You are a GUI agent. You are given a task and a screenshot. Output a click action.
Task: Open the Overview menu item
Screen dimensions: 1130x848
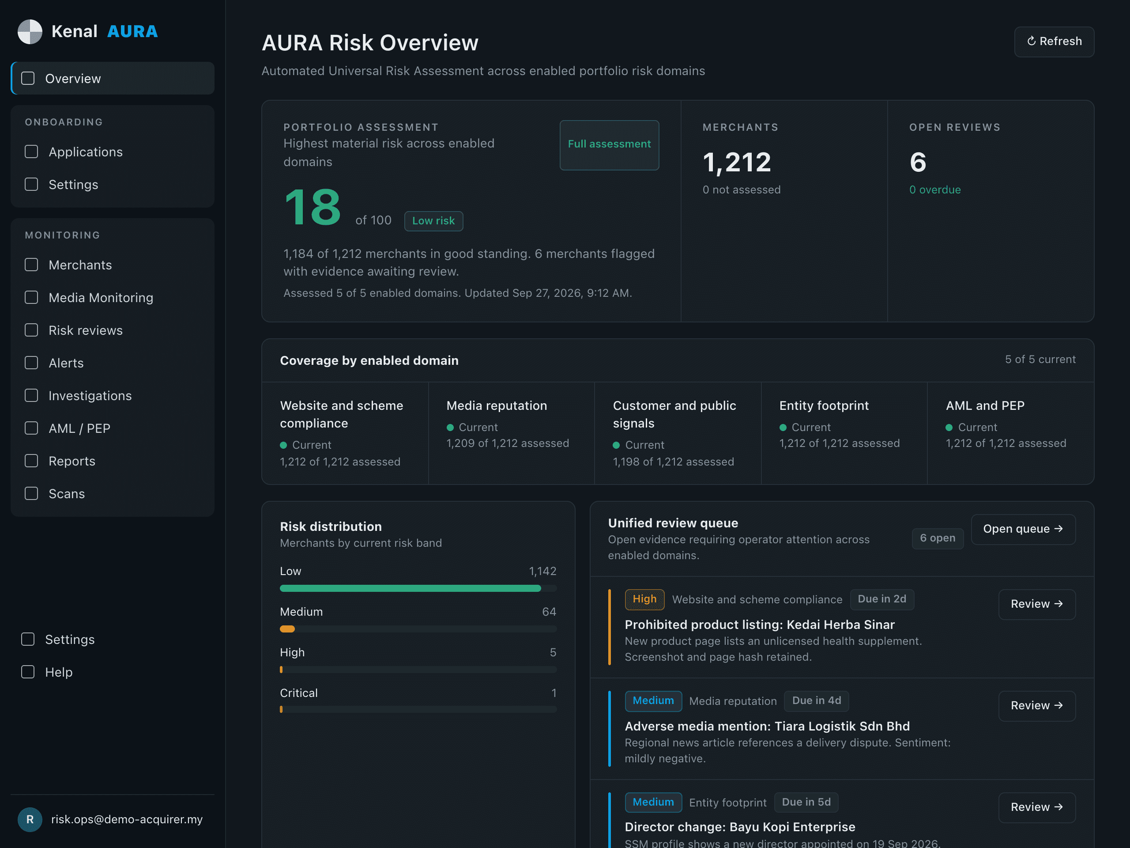coord(113,78)
